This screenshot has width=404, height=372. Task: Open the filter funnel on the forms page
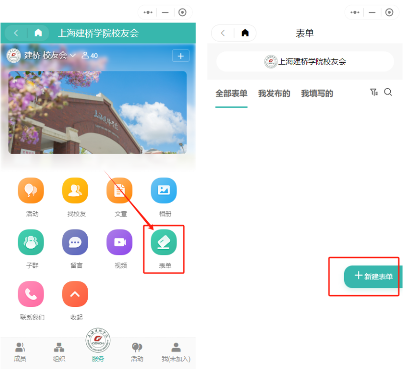coord(374,92)
